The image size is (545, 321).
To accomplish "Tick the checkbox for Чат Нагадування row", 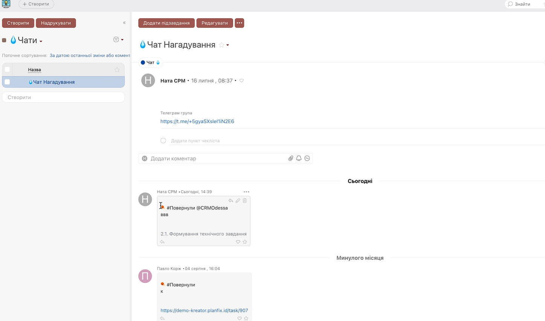I will click(7, 82).
